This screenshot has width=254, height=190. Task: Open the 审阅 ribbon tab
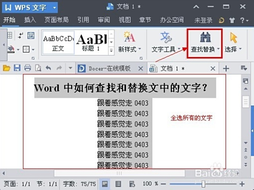104,20
